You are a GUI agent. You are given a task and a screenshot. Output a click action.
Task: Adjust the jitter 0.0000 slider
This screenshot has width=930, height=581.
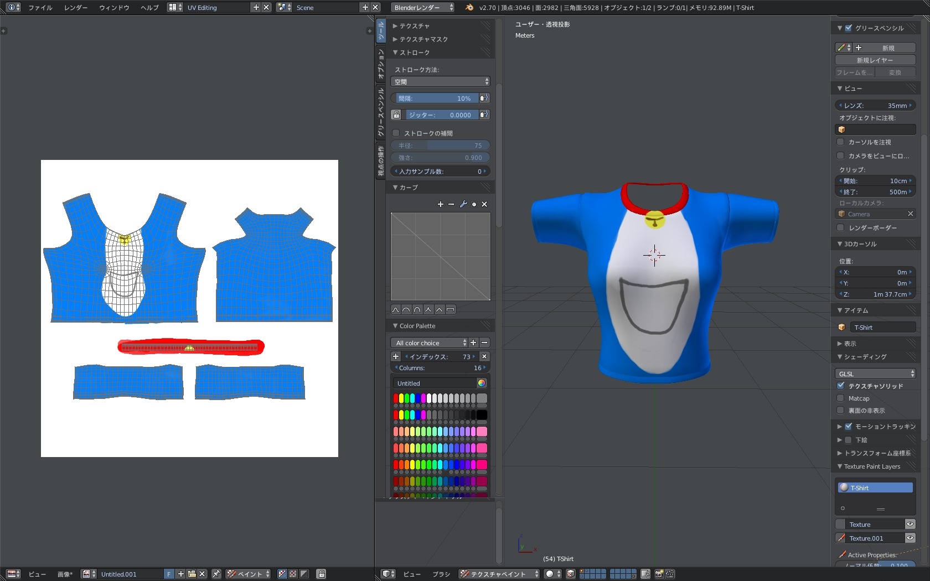440,115
